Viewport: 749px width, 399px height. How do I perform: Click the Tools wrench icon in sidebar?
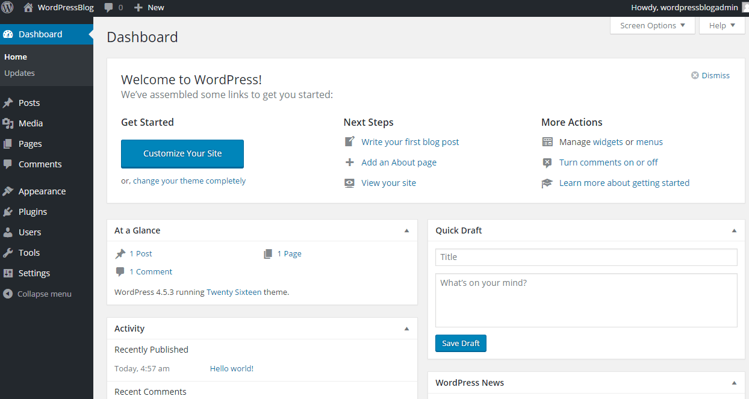pos(8,253)
